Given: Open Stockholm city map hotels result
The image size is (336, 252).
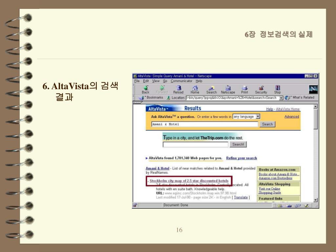Looking at the screenshot, I should (189, 181).
